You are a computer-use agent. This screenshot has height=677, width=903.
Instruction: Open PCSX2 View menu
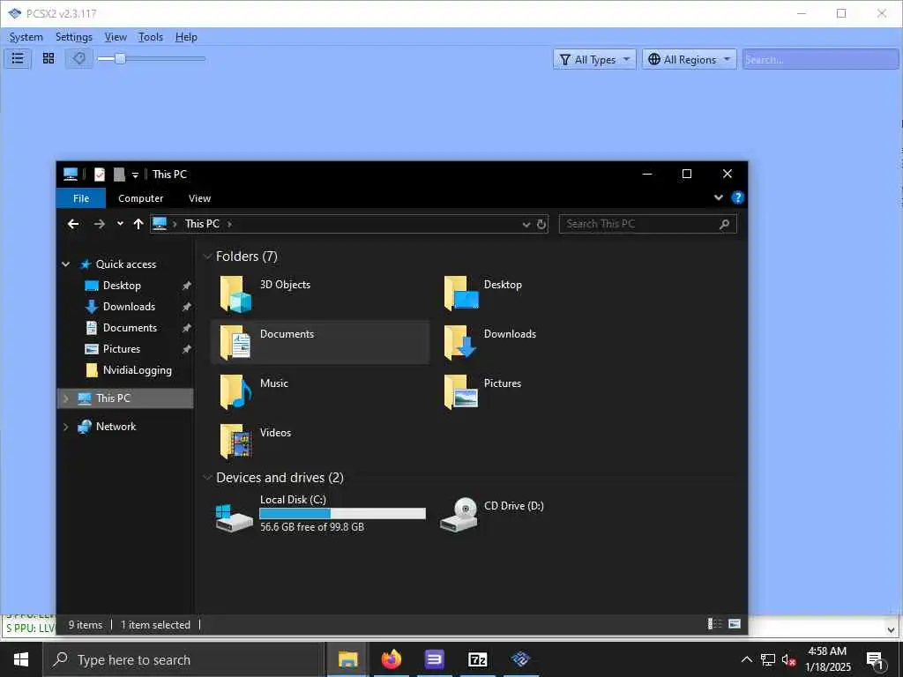pos(116,37)
